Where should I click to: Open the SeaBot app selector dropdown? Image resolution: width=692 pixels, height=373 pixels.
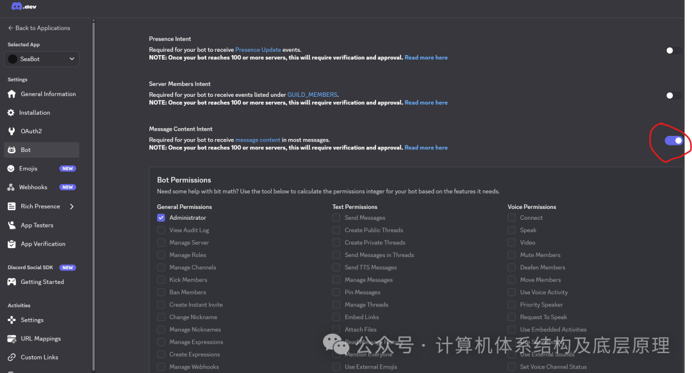[41, 58]
